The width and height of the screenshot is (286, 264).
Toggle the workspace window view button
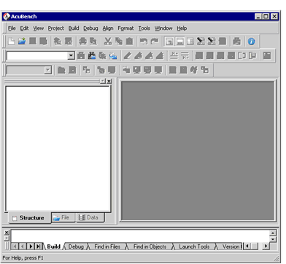[169, 42]
